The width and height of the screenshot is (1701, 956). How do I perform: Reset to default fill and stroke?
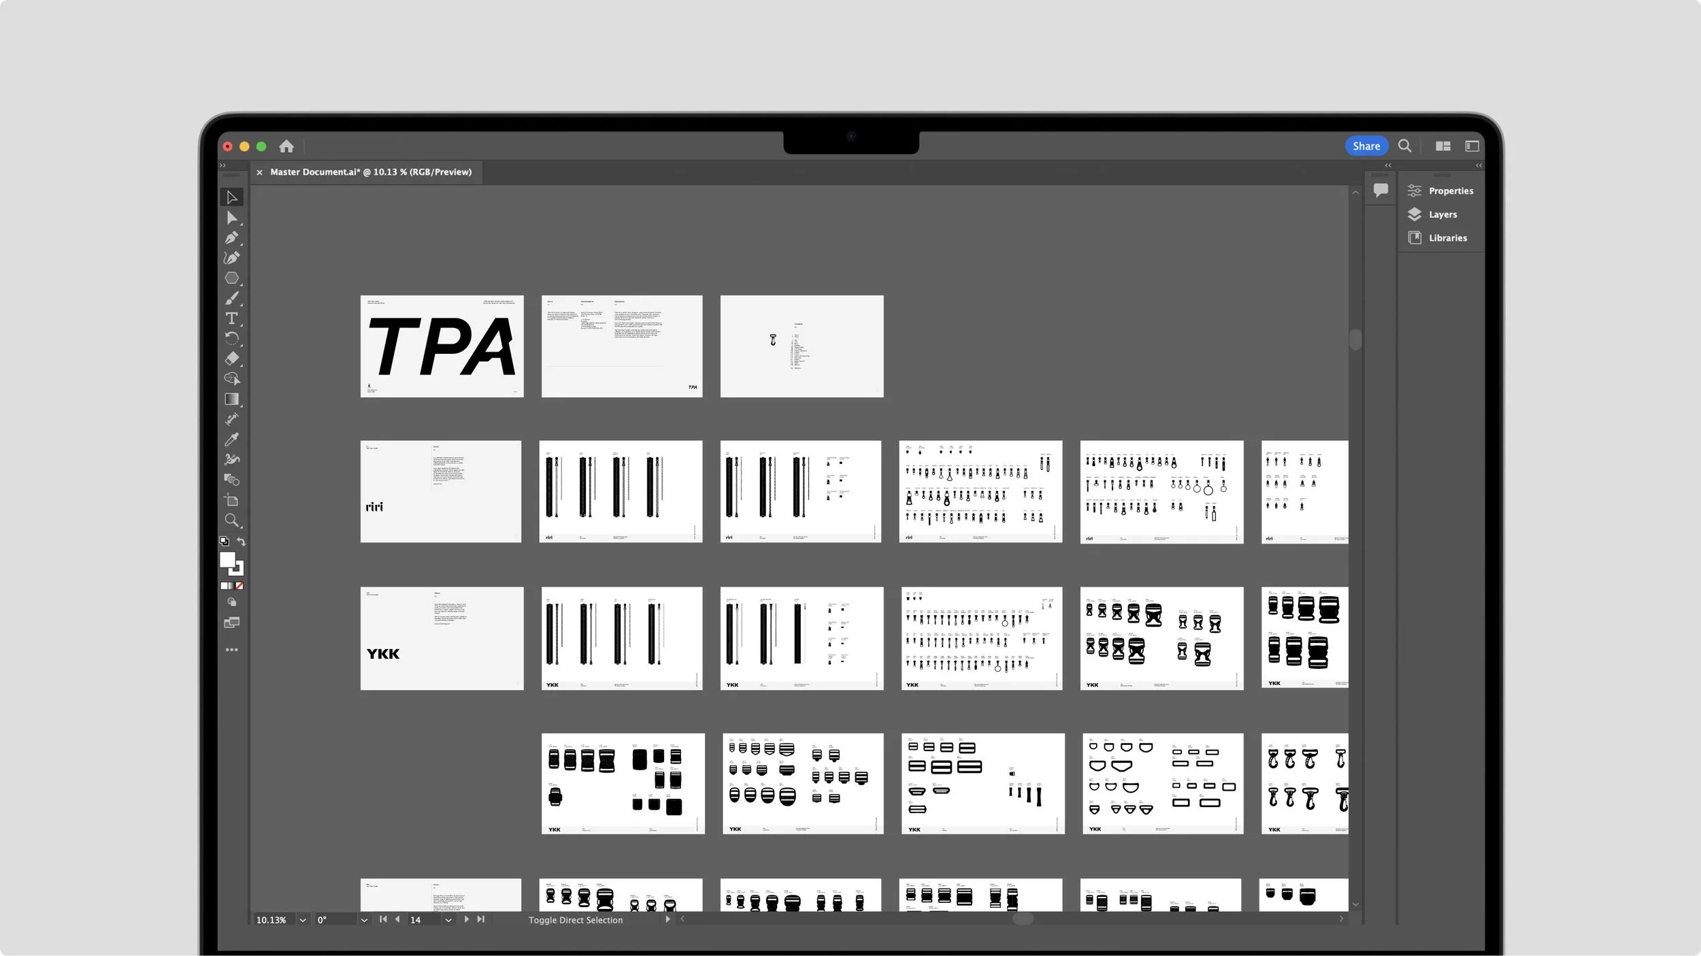(x=224, y=542)
